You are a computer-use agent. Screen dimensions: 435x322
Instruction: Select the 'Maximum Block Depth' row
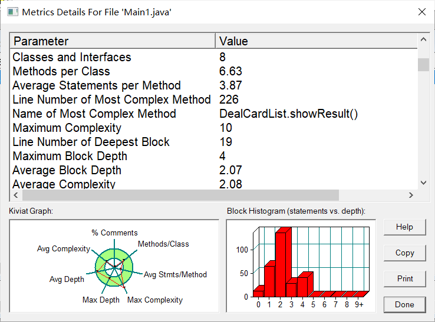(214, 156)
